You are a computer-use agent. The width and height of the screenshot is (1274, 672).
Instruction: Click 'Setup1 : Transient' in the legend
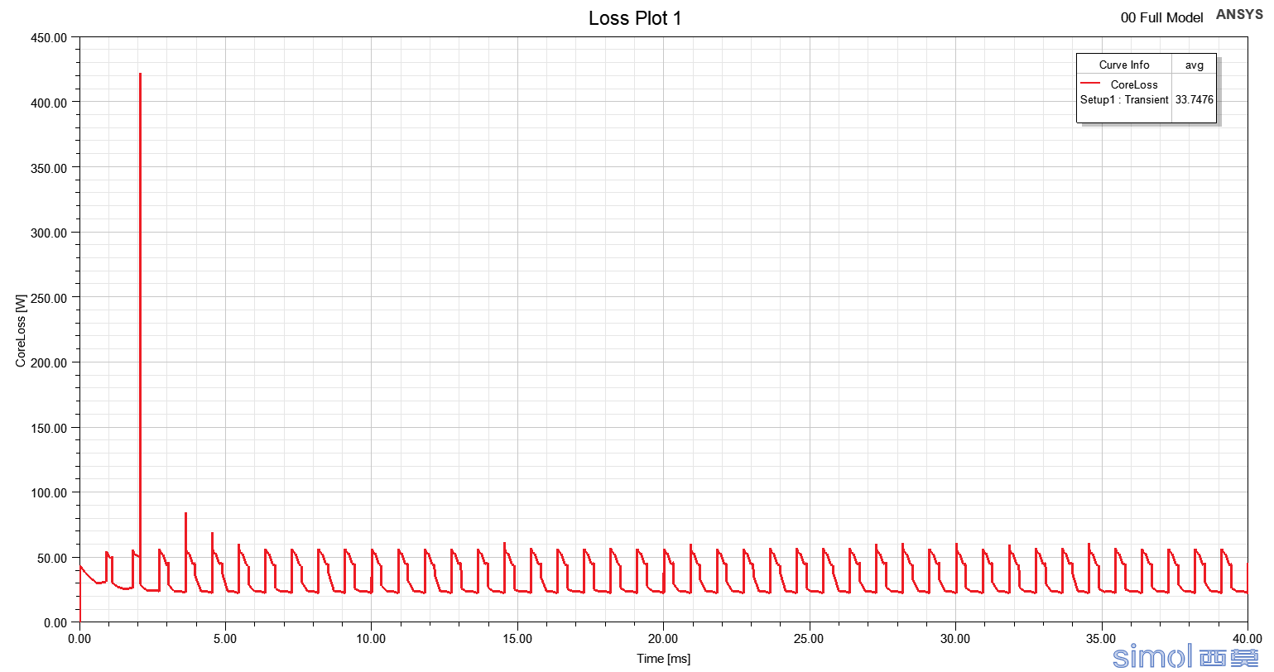tap(1124, 99)
